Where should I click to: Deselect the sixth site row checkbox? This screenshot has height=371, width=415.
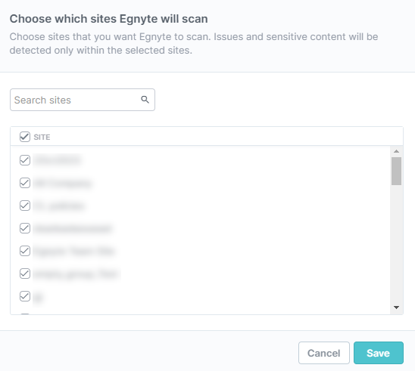click(25, 274)
